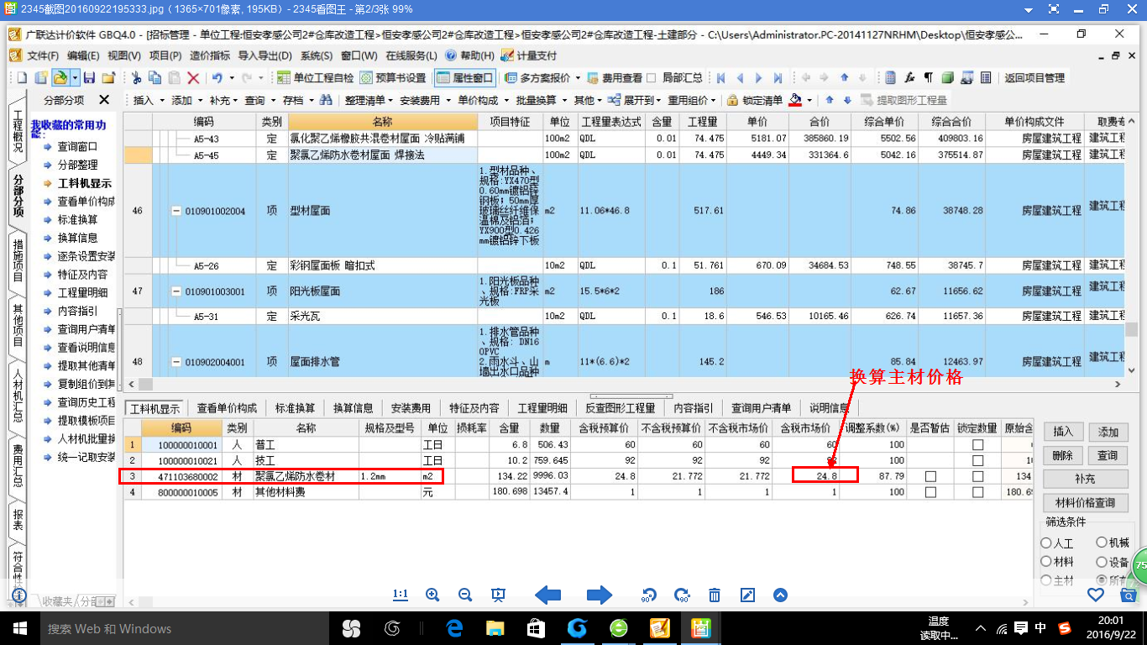
Task: Click the paragraph mark ¶ icon
Action: (x=928, y=77)
